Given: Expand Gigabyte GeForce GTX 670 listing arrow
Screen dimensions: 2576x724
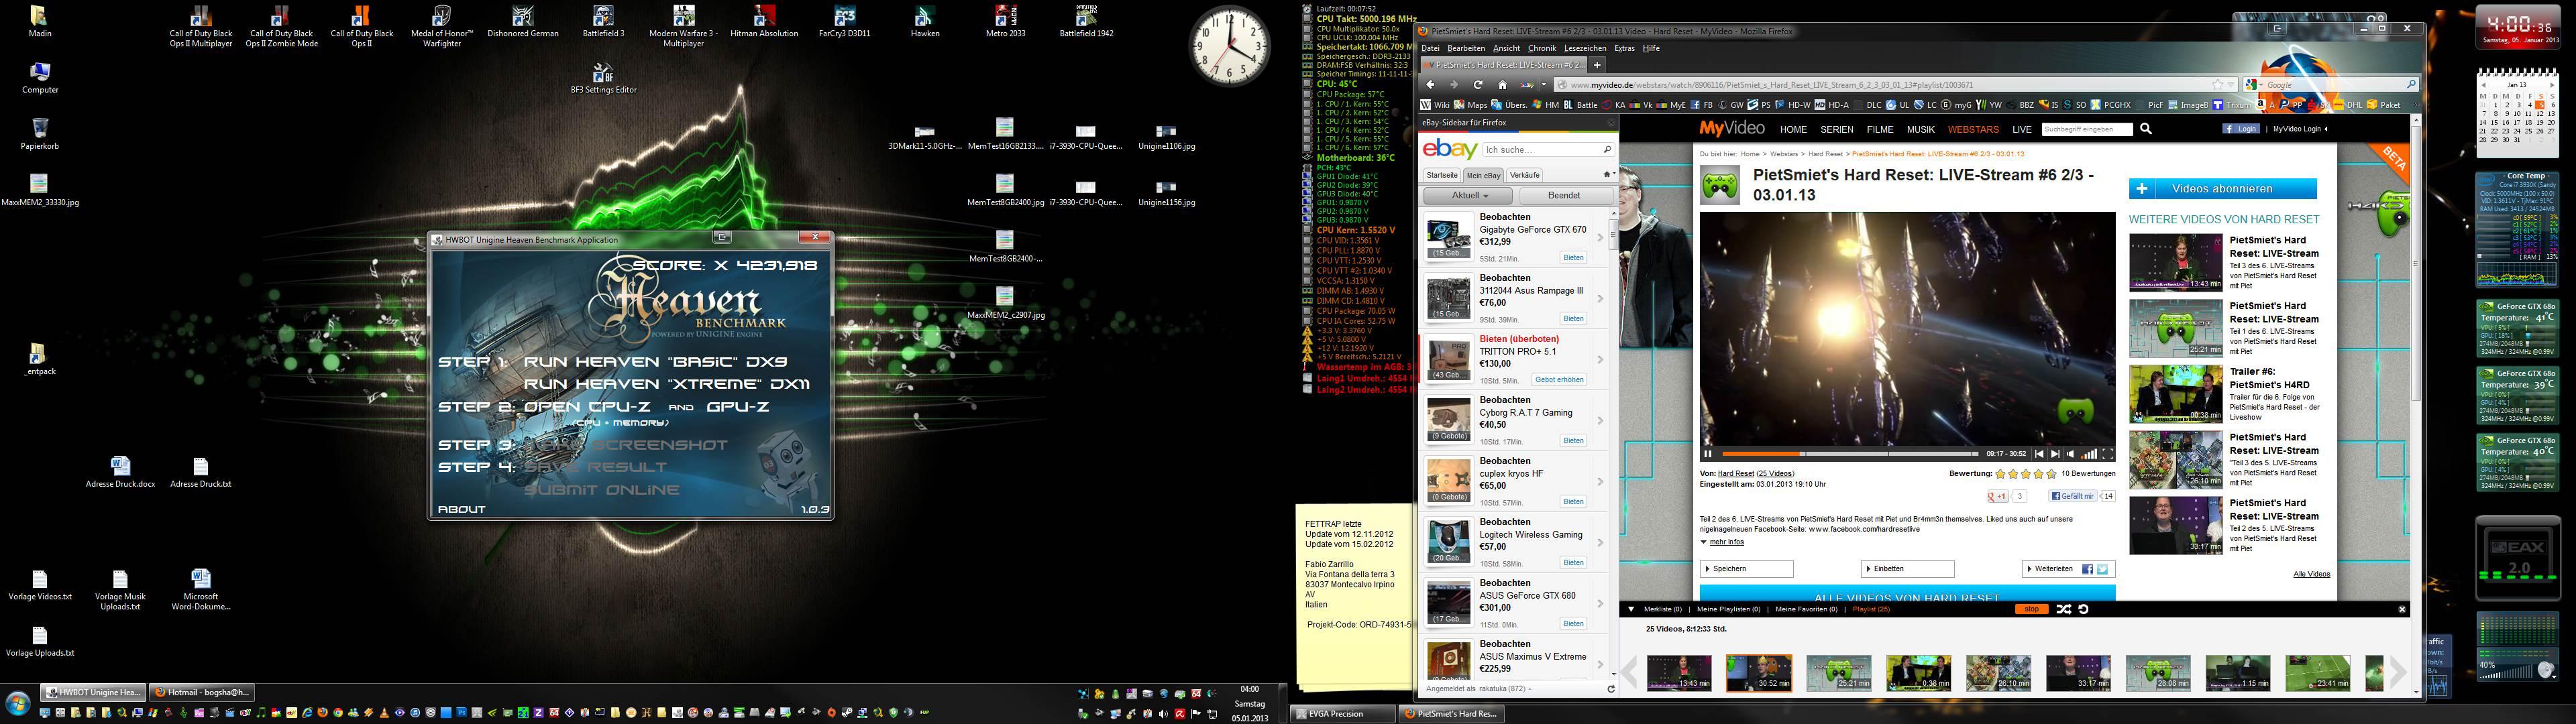Looking at the screenshot, I should [1600, 237].
